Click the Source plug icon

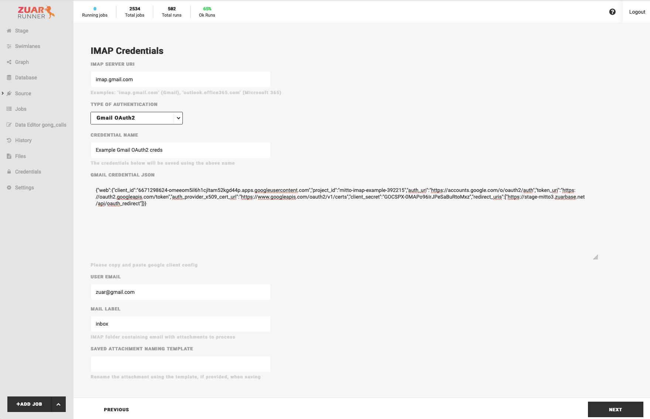(x=9, y=93)
